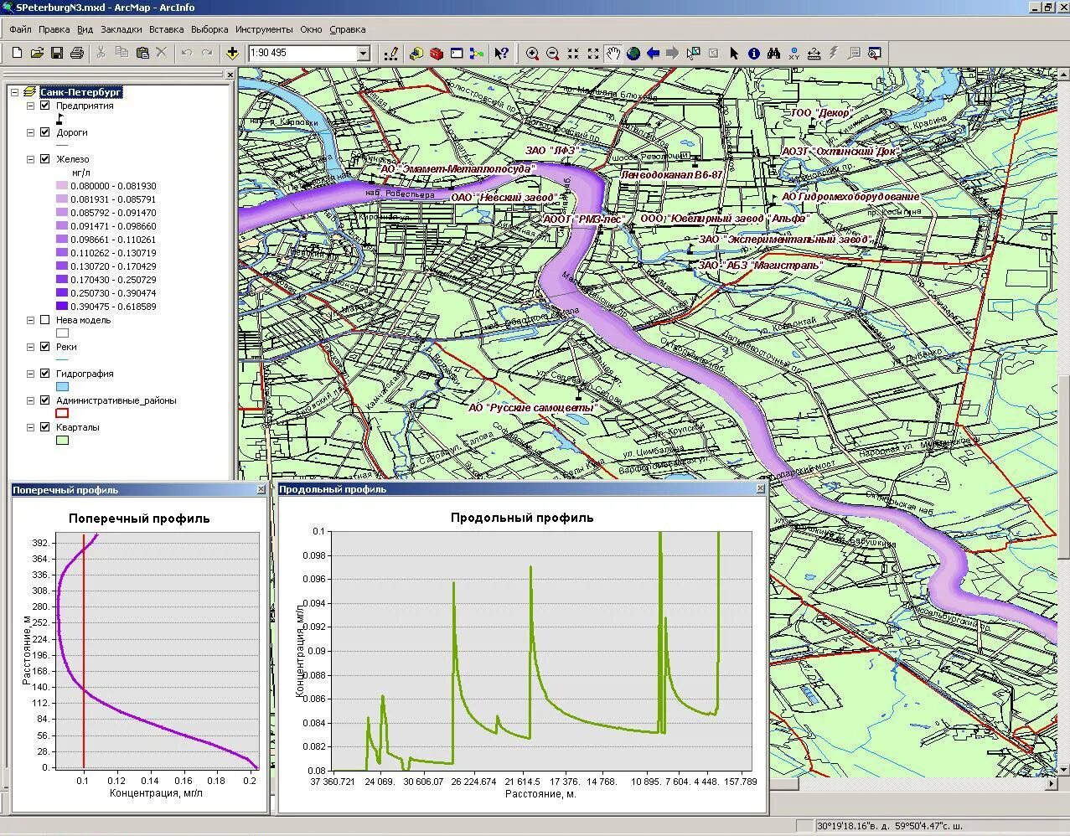This screenshot has height=836, width=1070.
Task: Click the Fixed Zoom In icon
Action: (x=573, y=53)
